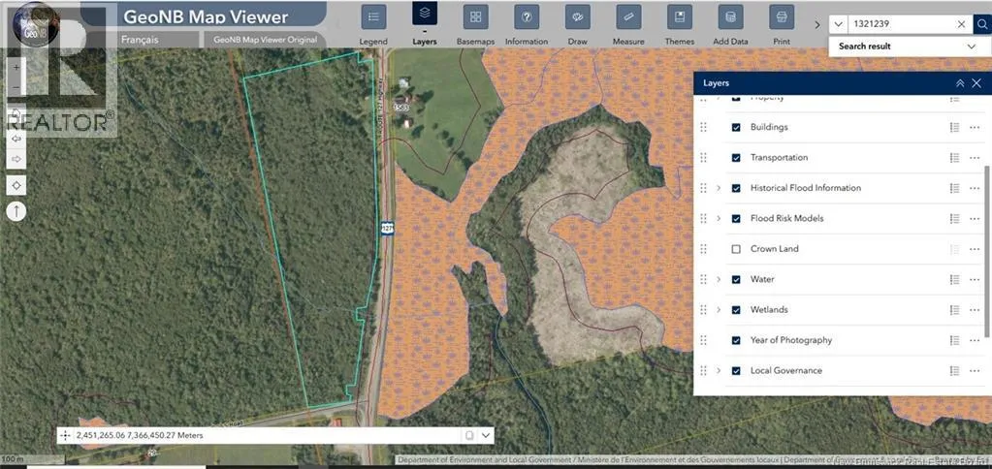Click the search magnifier button
Viewport: 992px width, 469px height.
click(980, 24)
